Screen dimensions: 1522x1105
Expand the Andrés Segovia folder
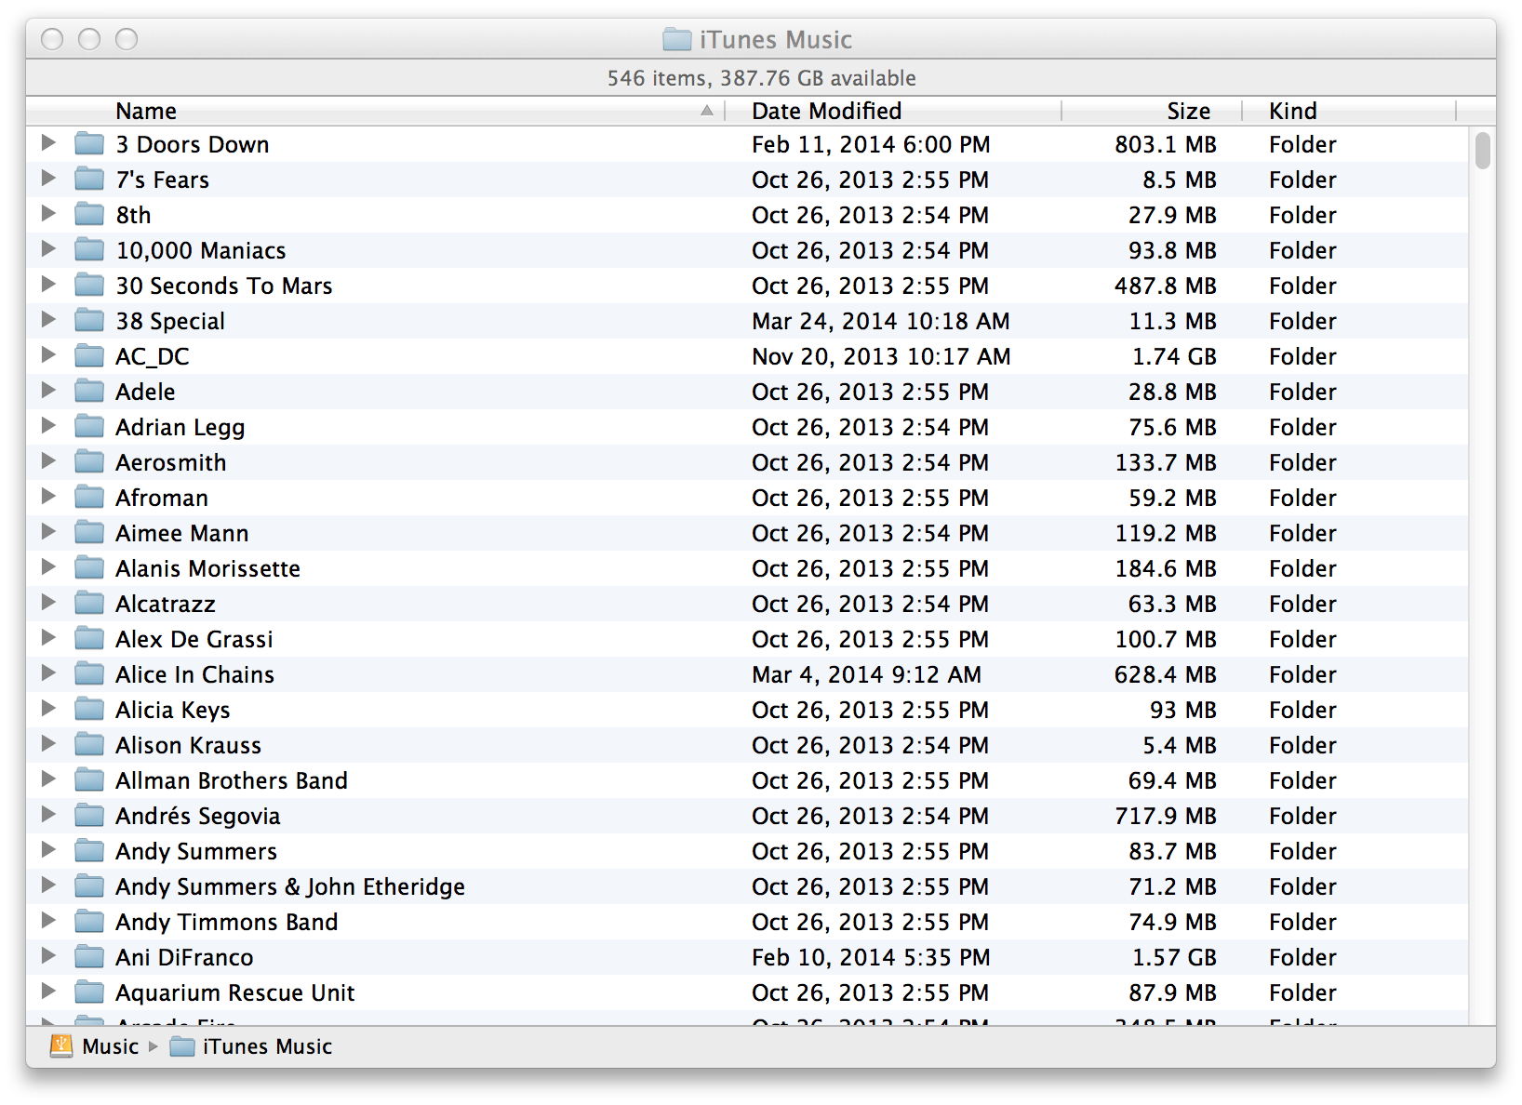point(48,815)
